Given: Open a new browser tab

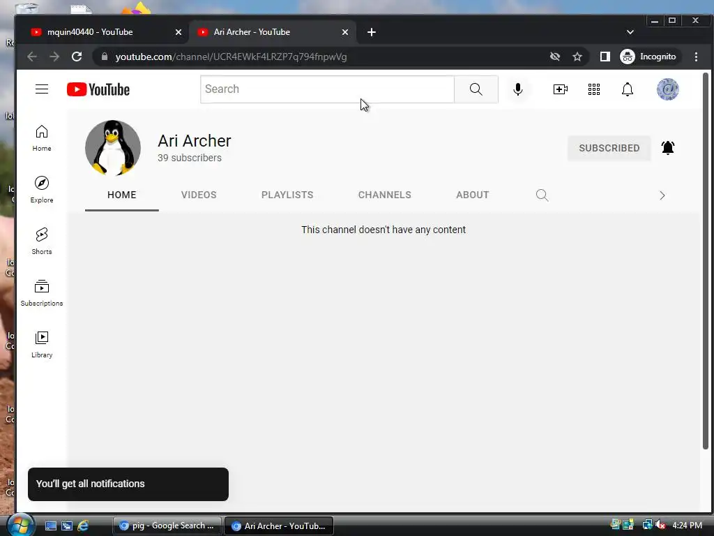Looking at the screenshot, I should point(372,32).
